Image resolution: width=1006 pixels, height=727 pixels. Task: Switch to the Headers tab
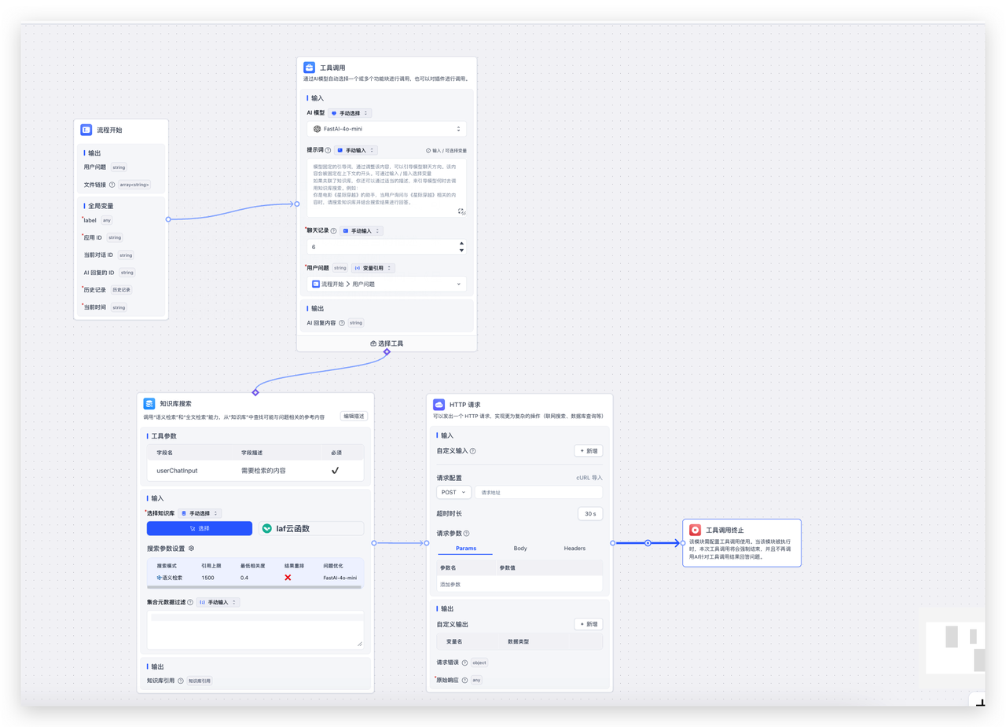tap(575, 548)
